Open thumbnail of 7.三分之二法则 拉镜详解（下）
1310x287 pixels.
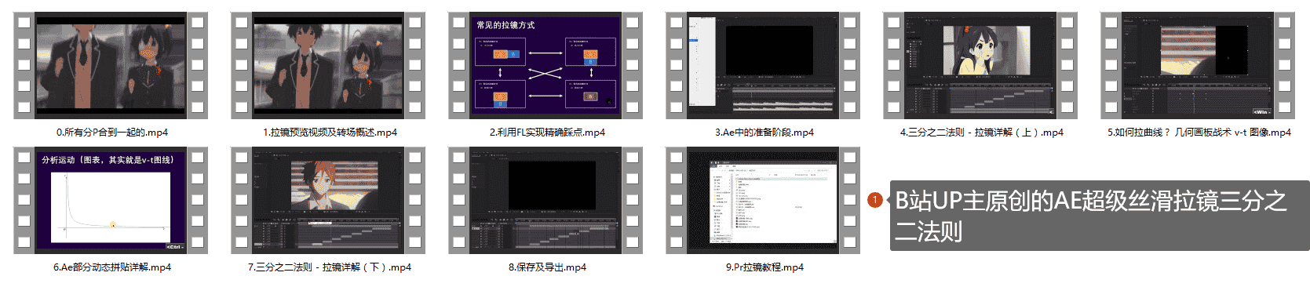point(328,200)
